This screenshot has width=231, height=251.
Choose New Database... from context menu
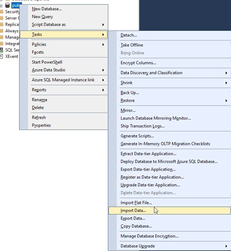(47, 9)
